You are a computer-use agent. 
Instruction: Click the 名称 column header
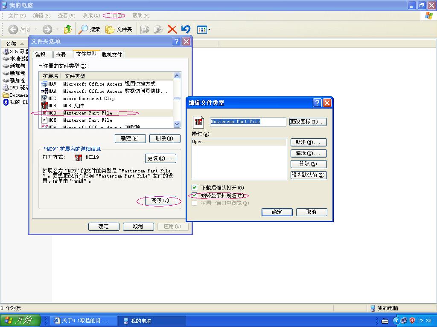tap(15, 44)
